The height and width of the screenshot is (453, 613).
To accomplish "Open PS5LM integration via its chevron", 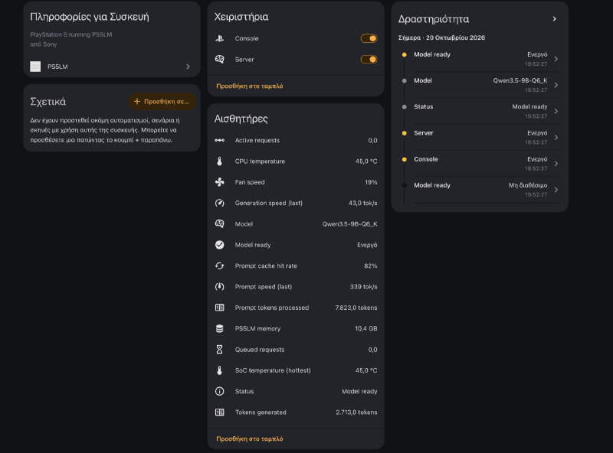I will [188, 67].
